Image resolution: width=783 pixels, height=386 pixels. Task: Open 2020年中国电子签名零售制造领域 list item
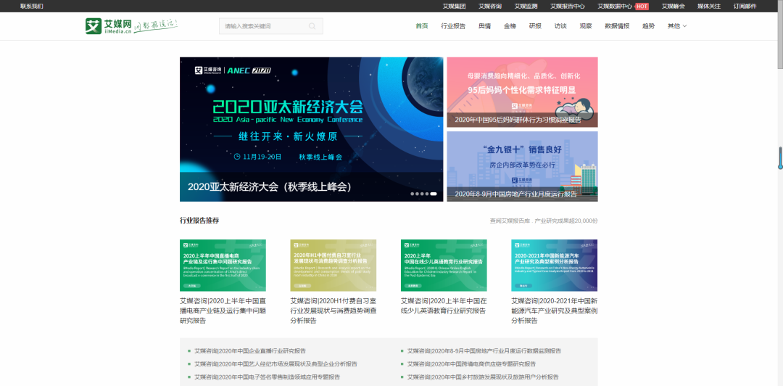267,377
